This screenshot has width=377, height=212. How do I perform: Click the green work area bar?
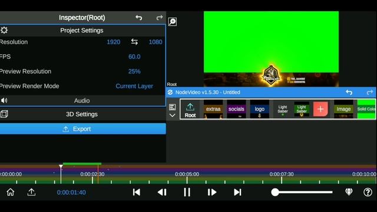coord(82,164)
